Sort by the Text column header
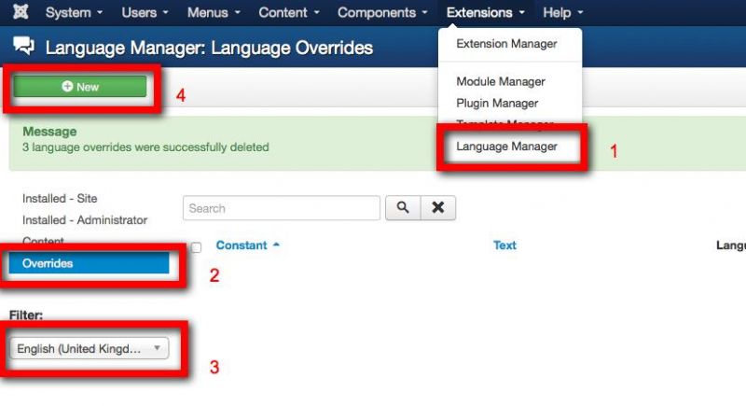 tap(504, 245)
